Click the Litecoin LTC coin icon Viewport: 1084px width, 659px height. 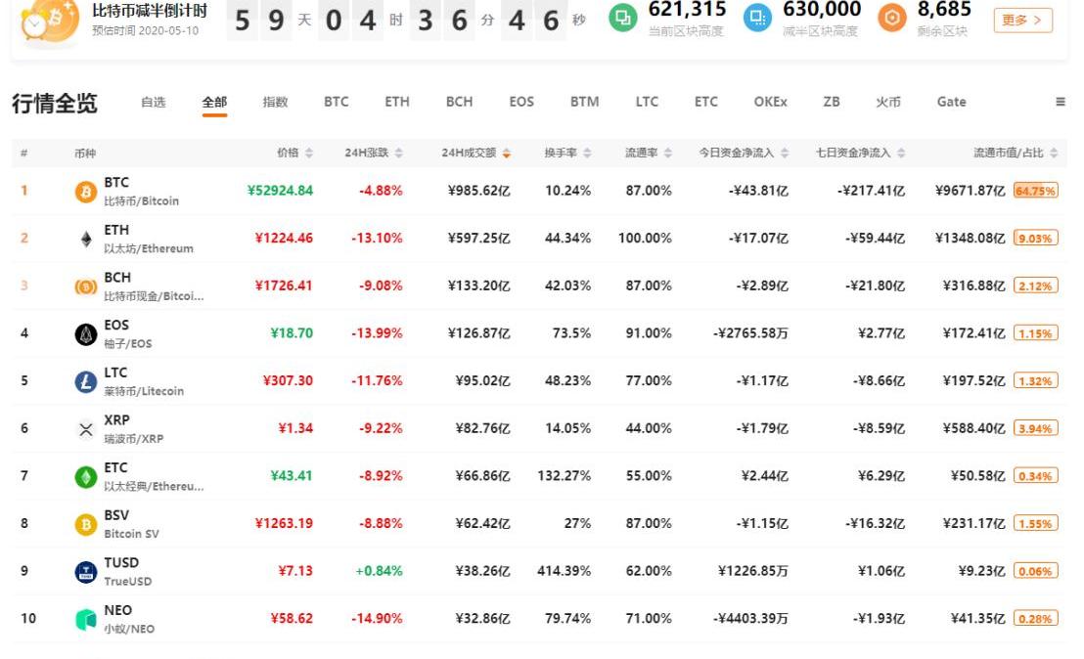click(86, 382)
